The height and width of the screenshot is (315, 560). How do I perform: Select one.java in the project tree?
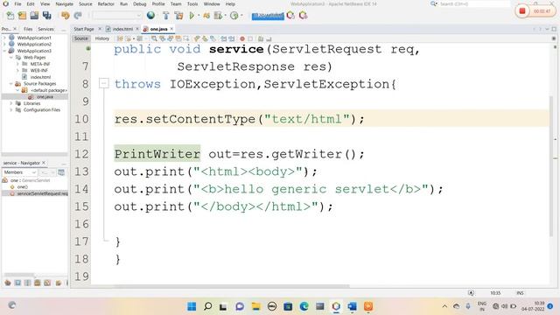(x=45, y=97)
